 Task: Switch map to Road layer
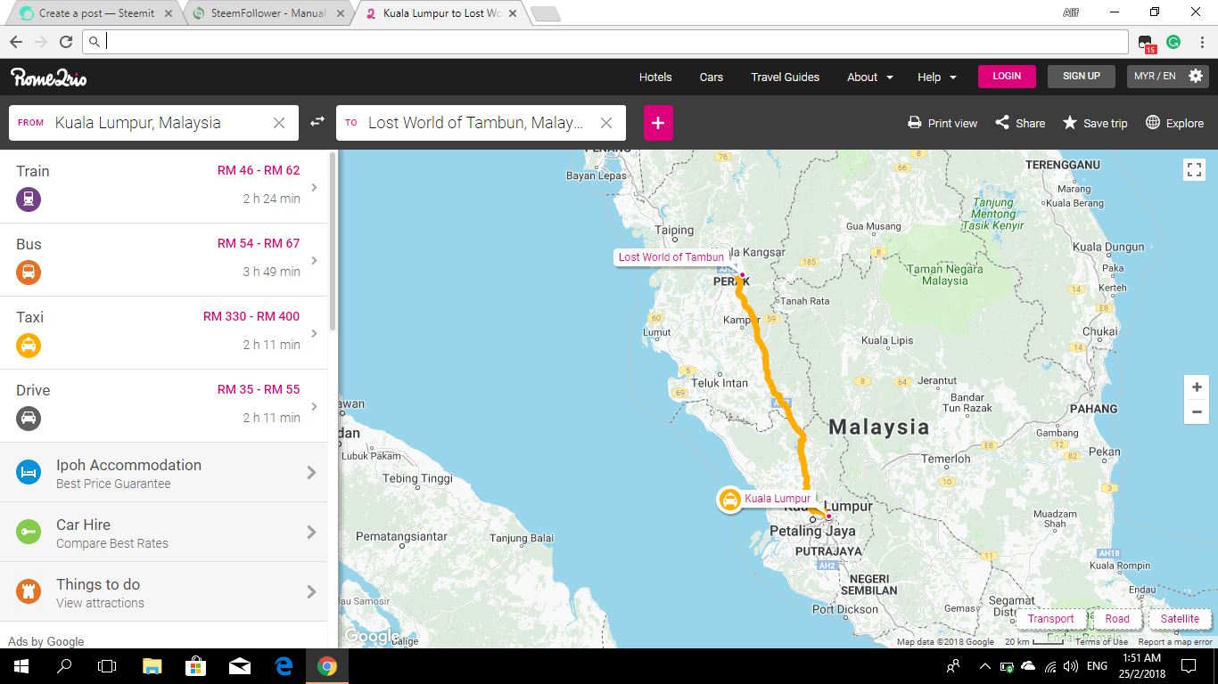[1117, 619]
